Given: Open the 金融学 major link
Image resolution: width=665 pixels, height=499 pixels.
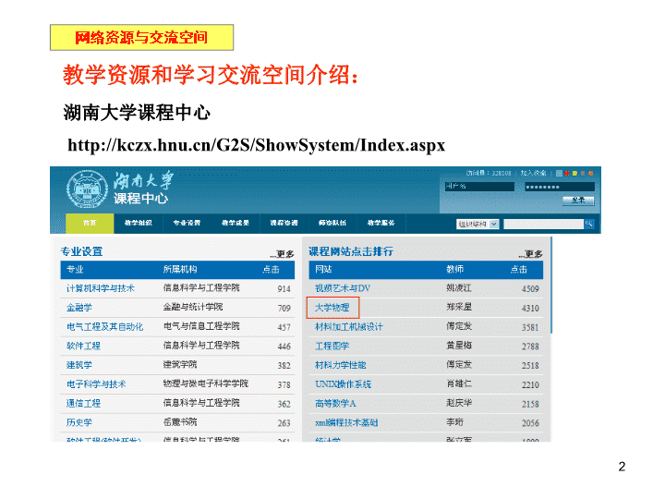Looking at the screenshot, I should (79, 308).
